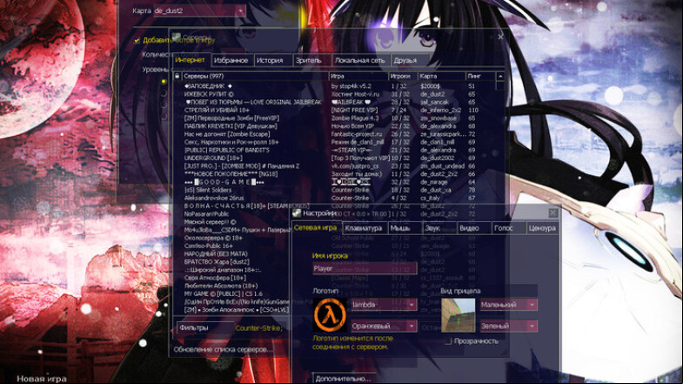The width and height of the screenshot is (683, 384).
Task: Select the Первородные Зомби [FreeVIP] server
Action: [334, 118]
